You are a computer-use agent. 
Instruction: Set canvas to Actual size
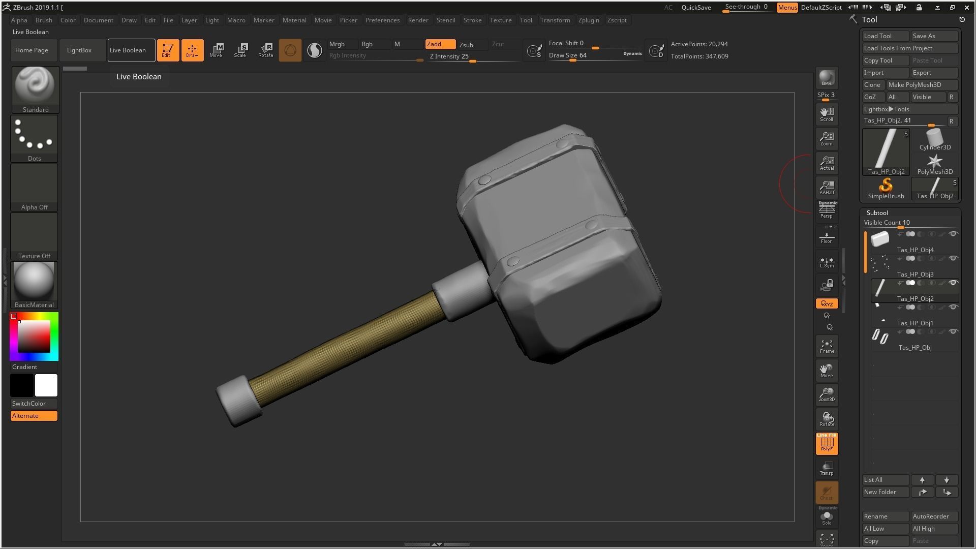(827, 163)
